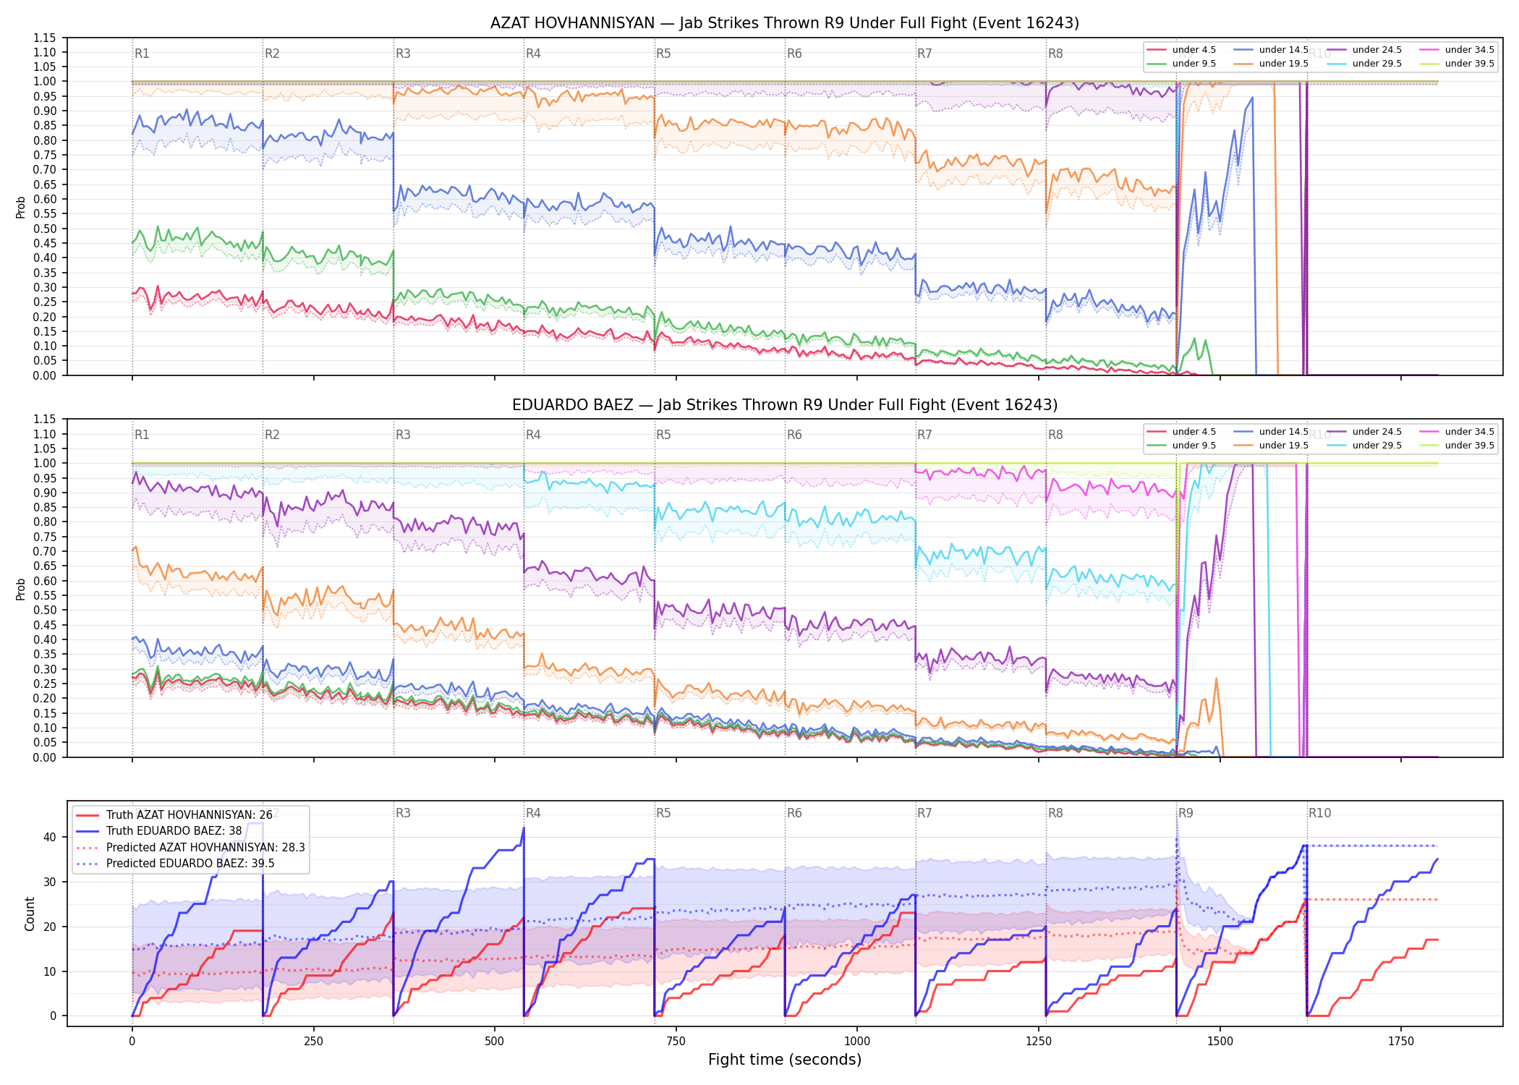Viewport: 1519px width, 1085px height.
Task: Select 'under 4.5' legend entry in Hovhannisyan chart
Action: [x=1182, y=50]
